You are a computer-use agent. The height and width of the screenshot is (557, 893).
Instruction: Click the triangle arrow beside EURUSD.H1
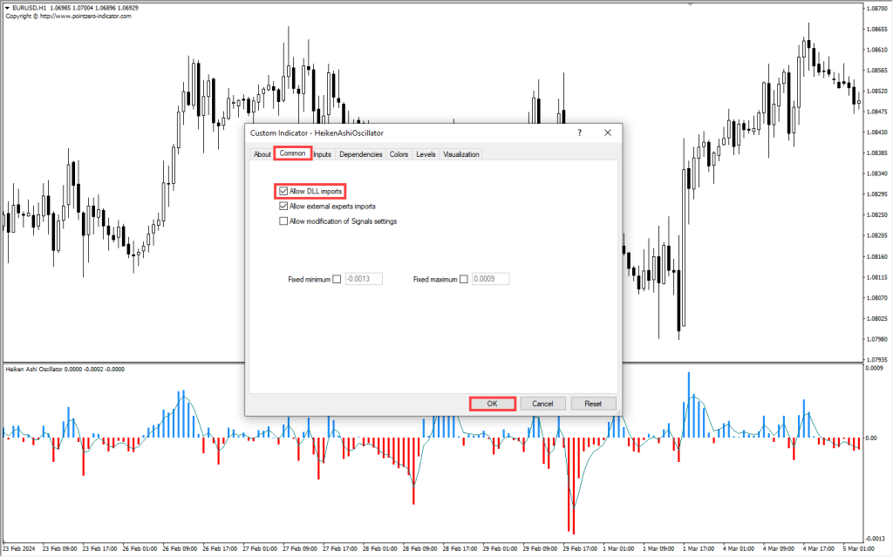(4, 8)
